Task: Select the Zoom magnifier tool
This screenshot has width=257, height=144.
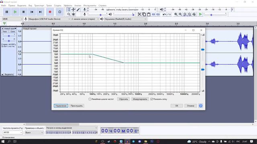Action: coord(69,14)
